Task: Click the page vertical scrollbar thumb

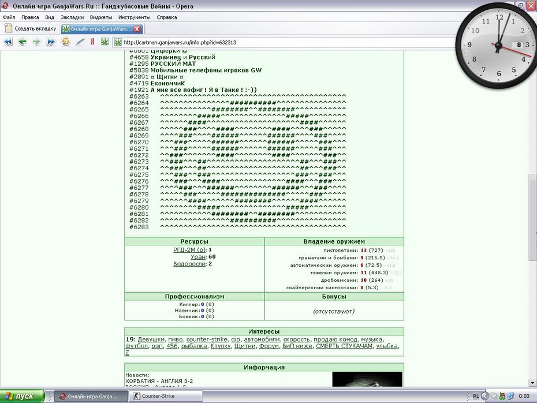Action: [532, 218]
